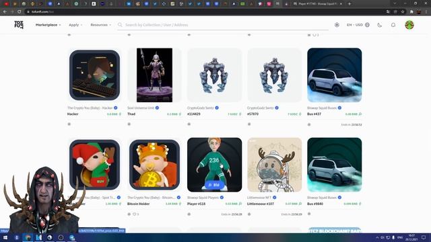
Task: Bookmark this page with star icon
Action: tap(403, 11)
